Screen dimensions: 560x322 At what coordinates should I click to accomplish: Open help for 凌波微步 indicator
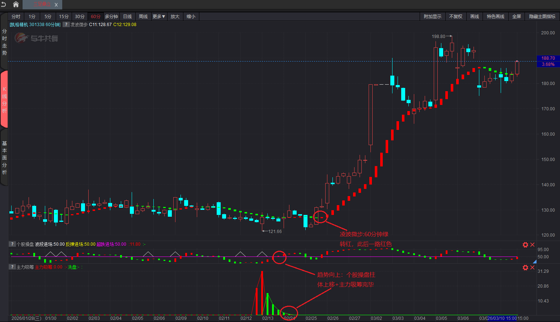pos(66,25)
